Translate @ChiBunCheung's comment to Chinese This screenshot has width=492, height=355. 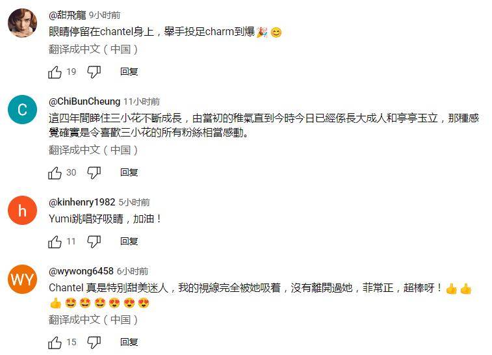(93, 150)
